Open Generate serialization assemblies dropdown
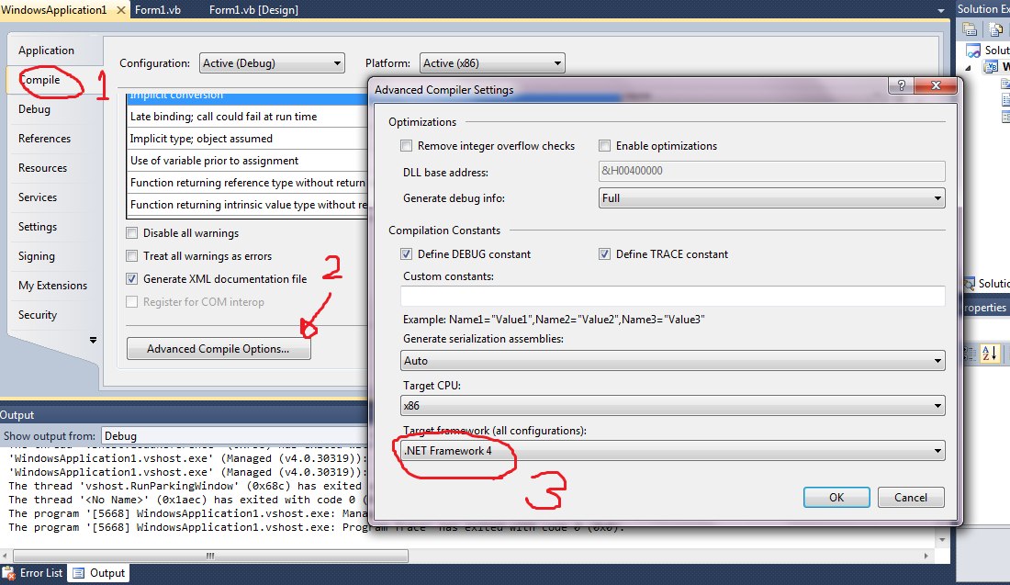 pos(672,361)
